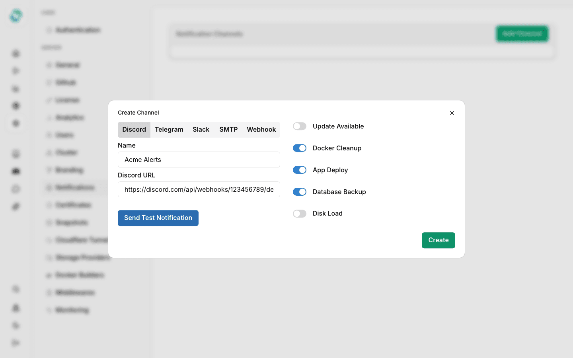This screenshot has width=573, height=358.
Task: Click the App Deploy label
Action: pyautogui.click(x=330, y=170)
